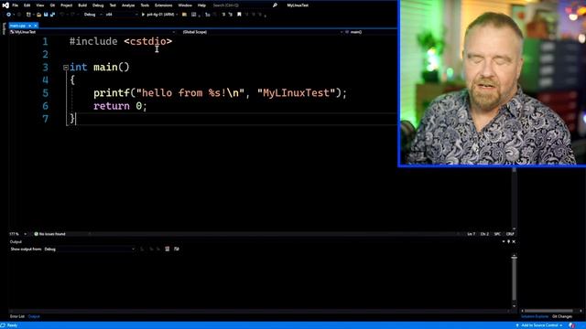Close the main.cpp tab
The image size is (586, 329).
pos(36,26)
